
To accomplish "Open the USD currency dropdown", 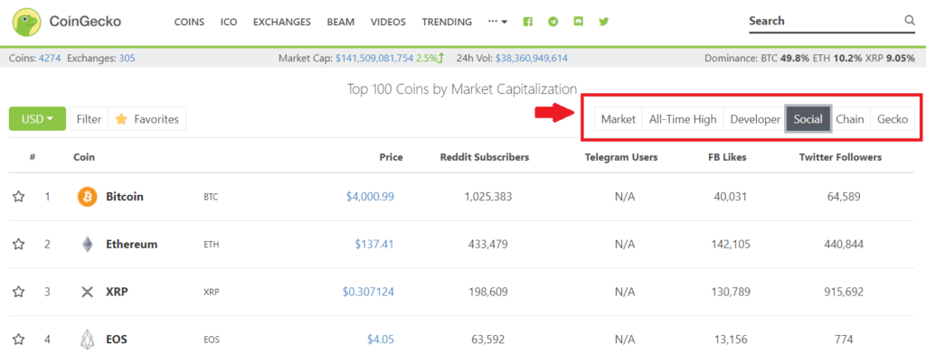I will coord(37,119).
